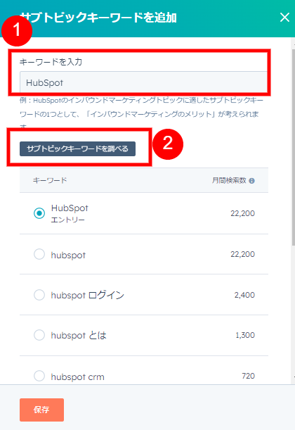This screenshot has height=430, width=295.
Task: Select the lowercase hubspot radio button
Action: tap(39, 254)
